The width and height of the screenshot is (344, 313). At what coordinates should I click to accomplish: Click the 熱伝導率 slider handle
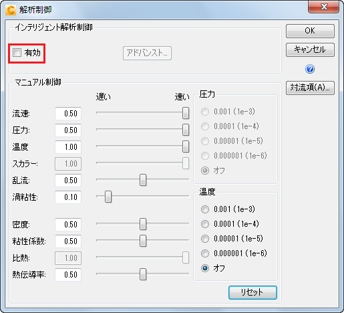tap(143, 274)
